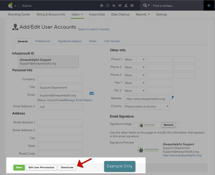Open the Phone 1 type dropdown

click(135, 59)
